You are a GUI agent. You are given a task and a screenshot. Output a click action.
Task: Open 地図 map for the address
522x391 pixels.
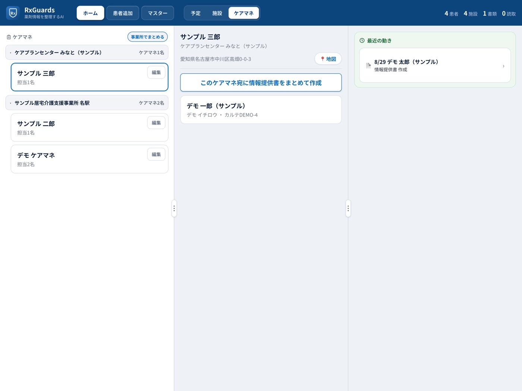(x=328, y=59)
